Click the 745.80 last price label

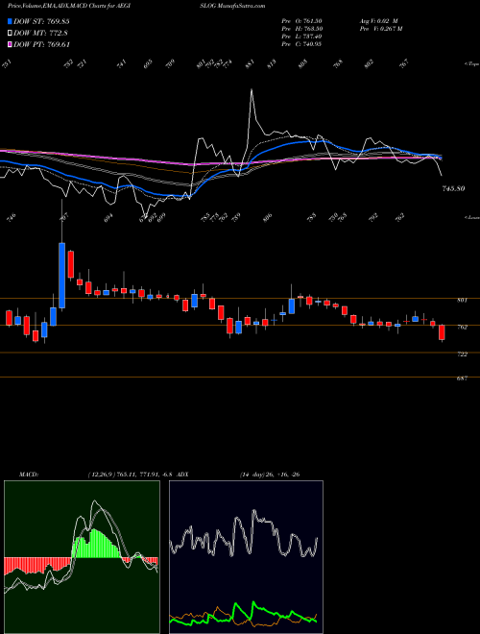point(453,188)
